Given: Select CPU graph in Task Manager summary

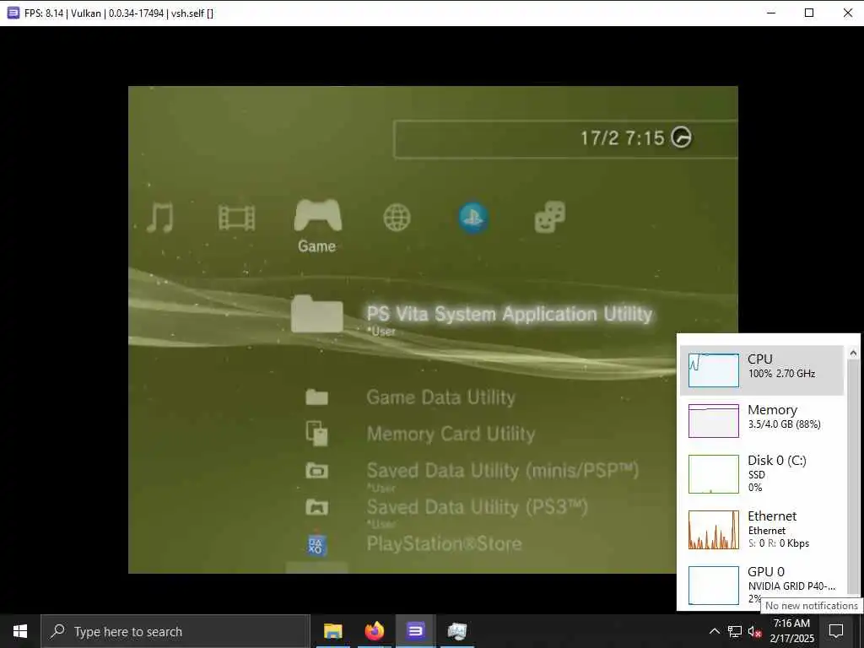Looking at the screenshot, I should click(x=714, y=370).
